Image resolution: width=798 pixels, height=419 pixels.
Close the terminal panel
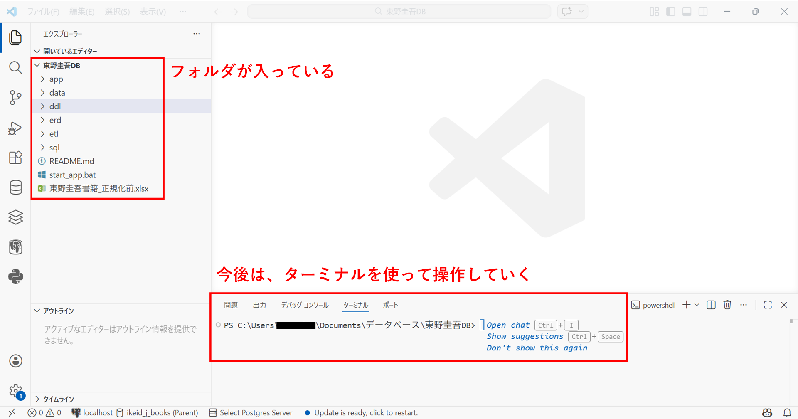[x=784, y=305]
